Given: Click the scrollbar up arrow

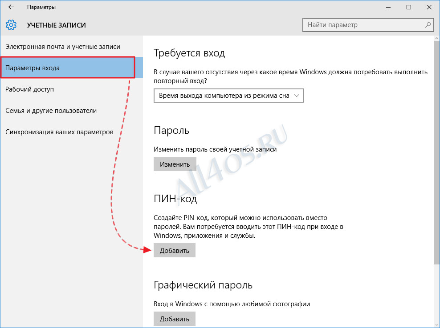Looking at the screenshot, I should pos(437,38).
